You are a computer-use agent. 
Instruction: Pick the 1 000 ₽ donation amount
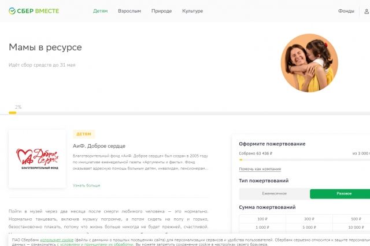tap(262, 227)
